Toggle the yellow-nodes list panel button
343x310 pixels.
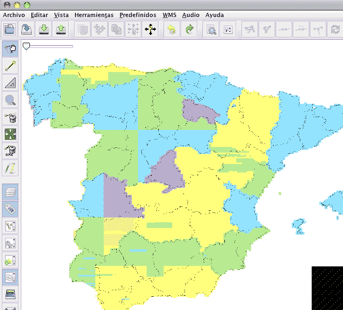(10, 226)
